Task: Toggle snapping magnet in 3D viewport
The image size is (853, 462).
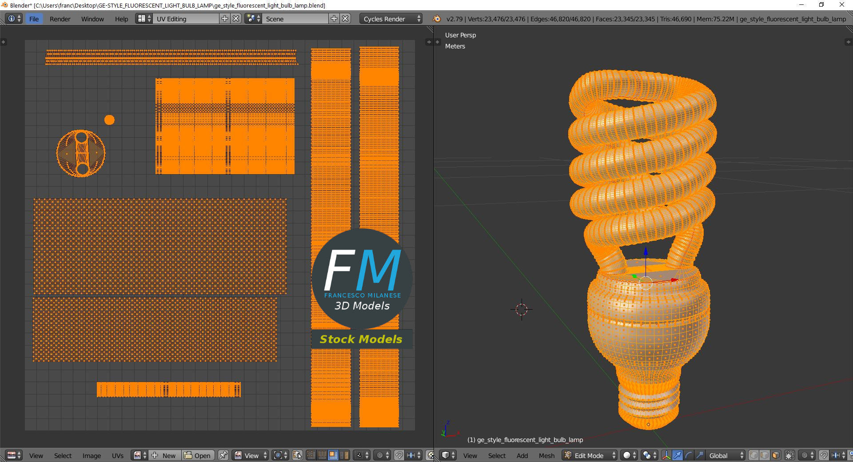Action: click(824, 455)
